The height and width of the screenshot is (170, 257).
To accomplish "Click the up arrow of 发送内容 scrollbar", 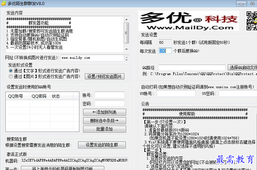I will pyautogui.click(x=126, y=20).
